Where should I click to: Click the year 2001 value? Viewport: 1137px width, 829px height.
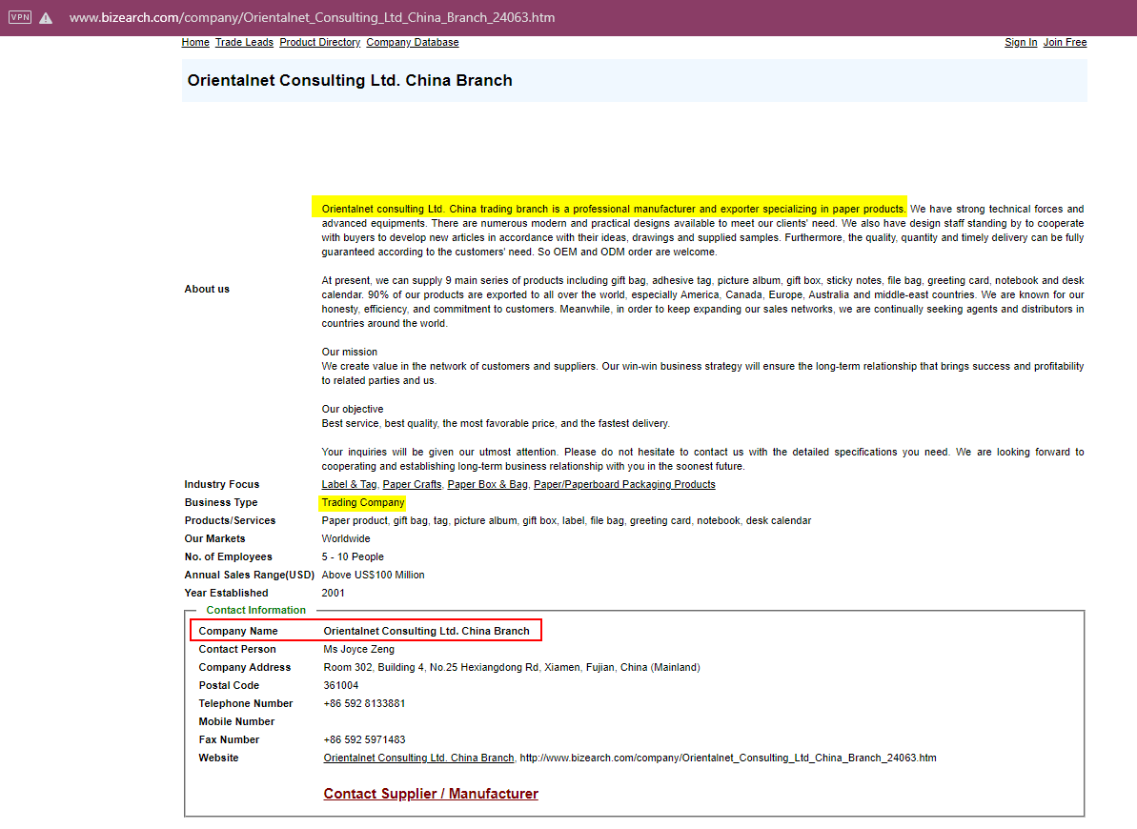click(333, 594)
